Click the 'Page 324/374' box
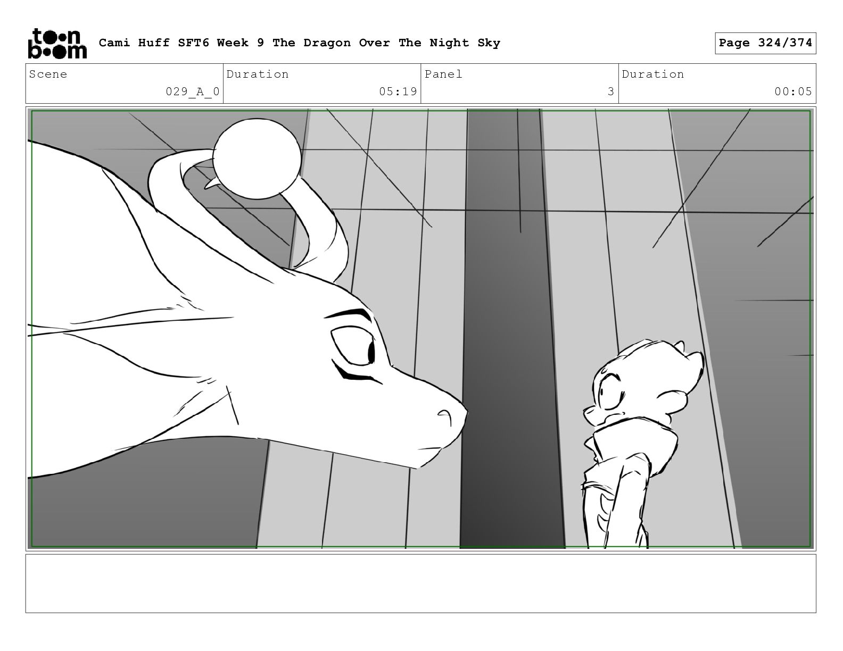Image resolution: width=843 pixels, height=651 pixels. point(765,43)
